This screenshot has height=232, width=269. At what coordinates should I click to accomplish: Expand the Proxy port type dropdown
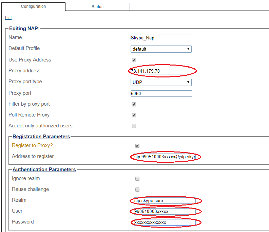[x=161, y=82]
